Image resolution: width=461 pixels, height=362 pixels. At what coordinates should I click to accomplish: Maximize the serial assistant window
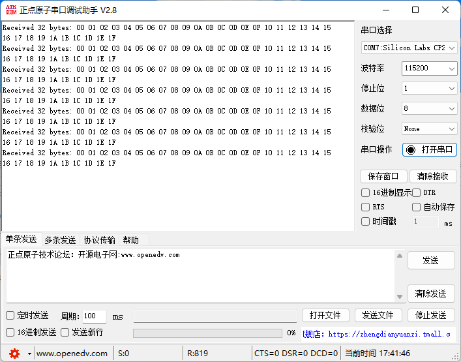(415, 10)
